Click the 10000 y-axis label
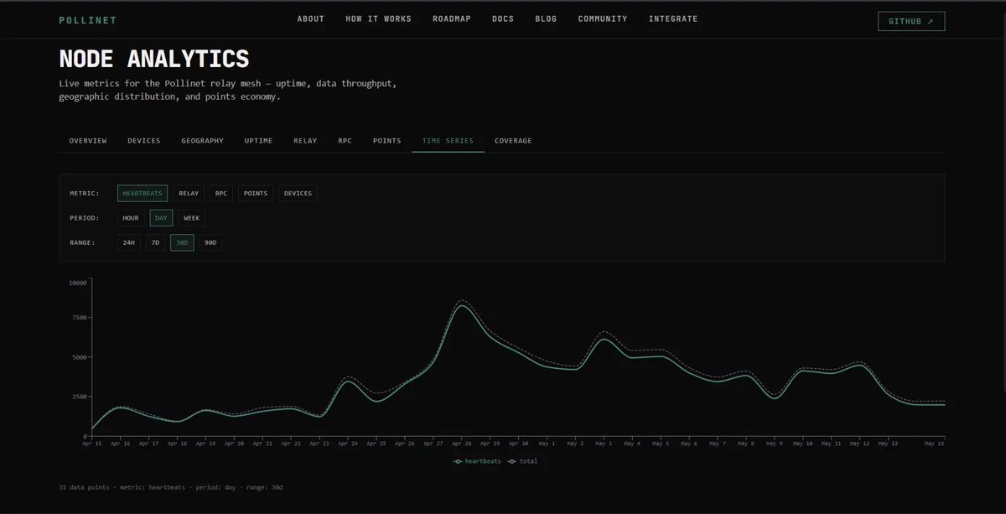 point(78,283)
